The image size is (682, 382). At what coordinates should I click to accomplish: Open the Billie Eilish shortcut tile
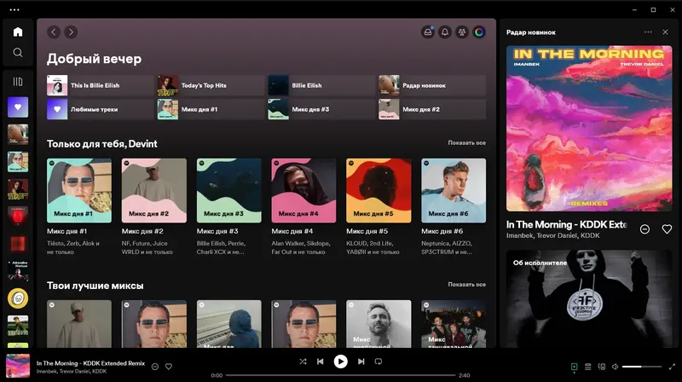point(321,85)
